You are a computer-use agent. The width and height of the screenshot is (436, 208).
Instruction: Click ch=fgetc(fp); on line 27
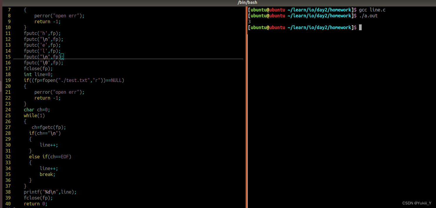tap(49, 127)
